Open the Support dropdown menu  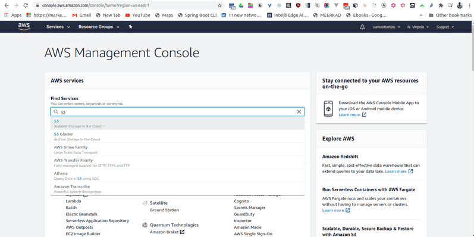[445, 27]
